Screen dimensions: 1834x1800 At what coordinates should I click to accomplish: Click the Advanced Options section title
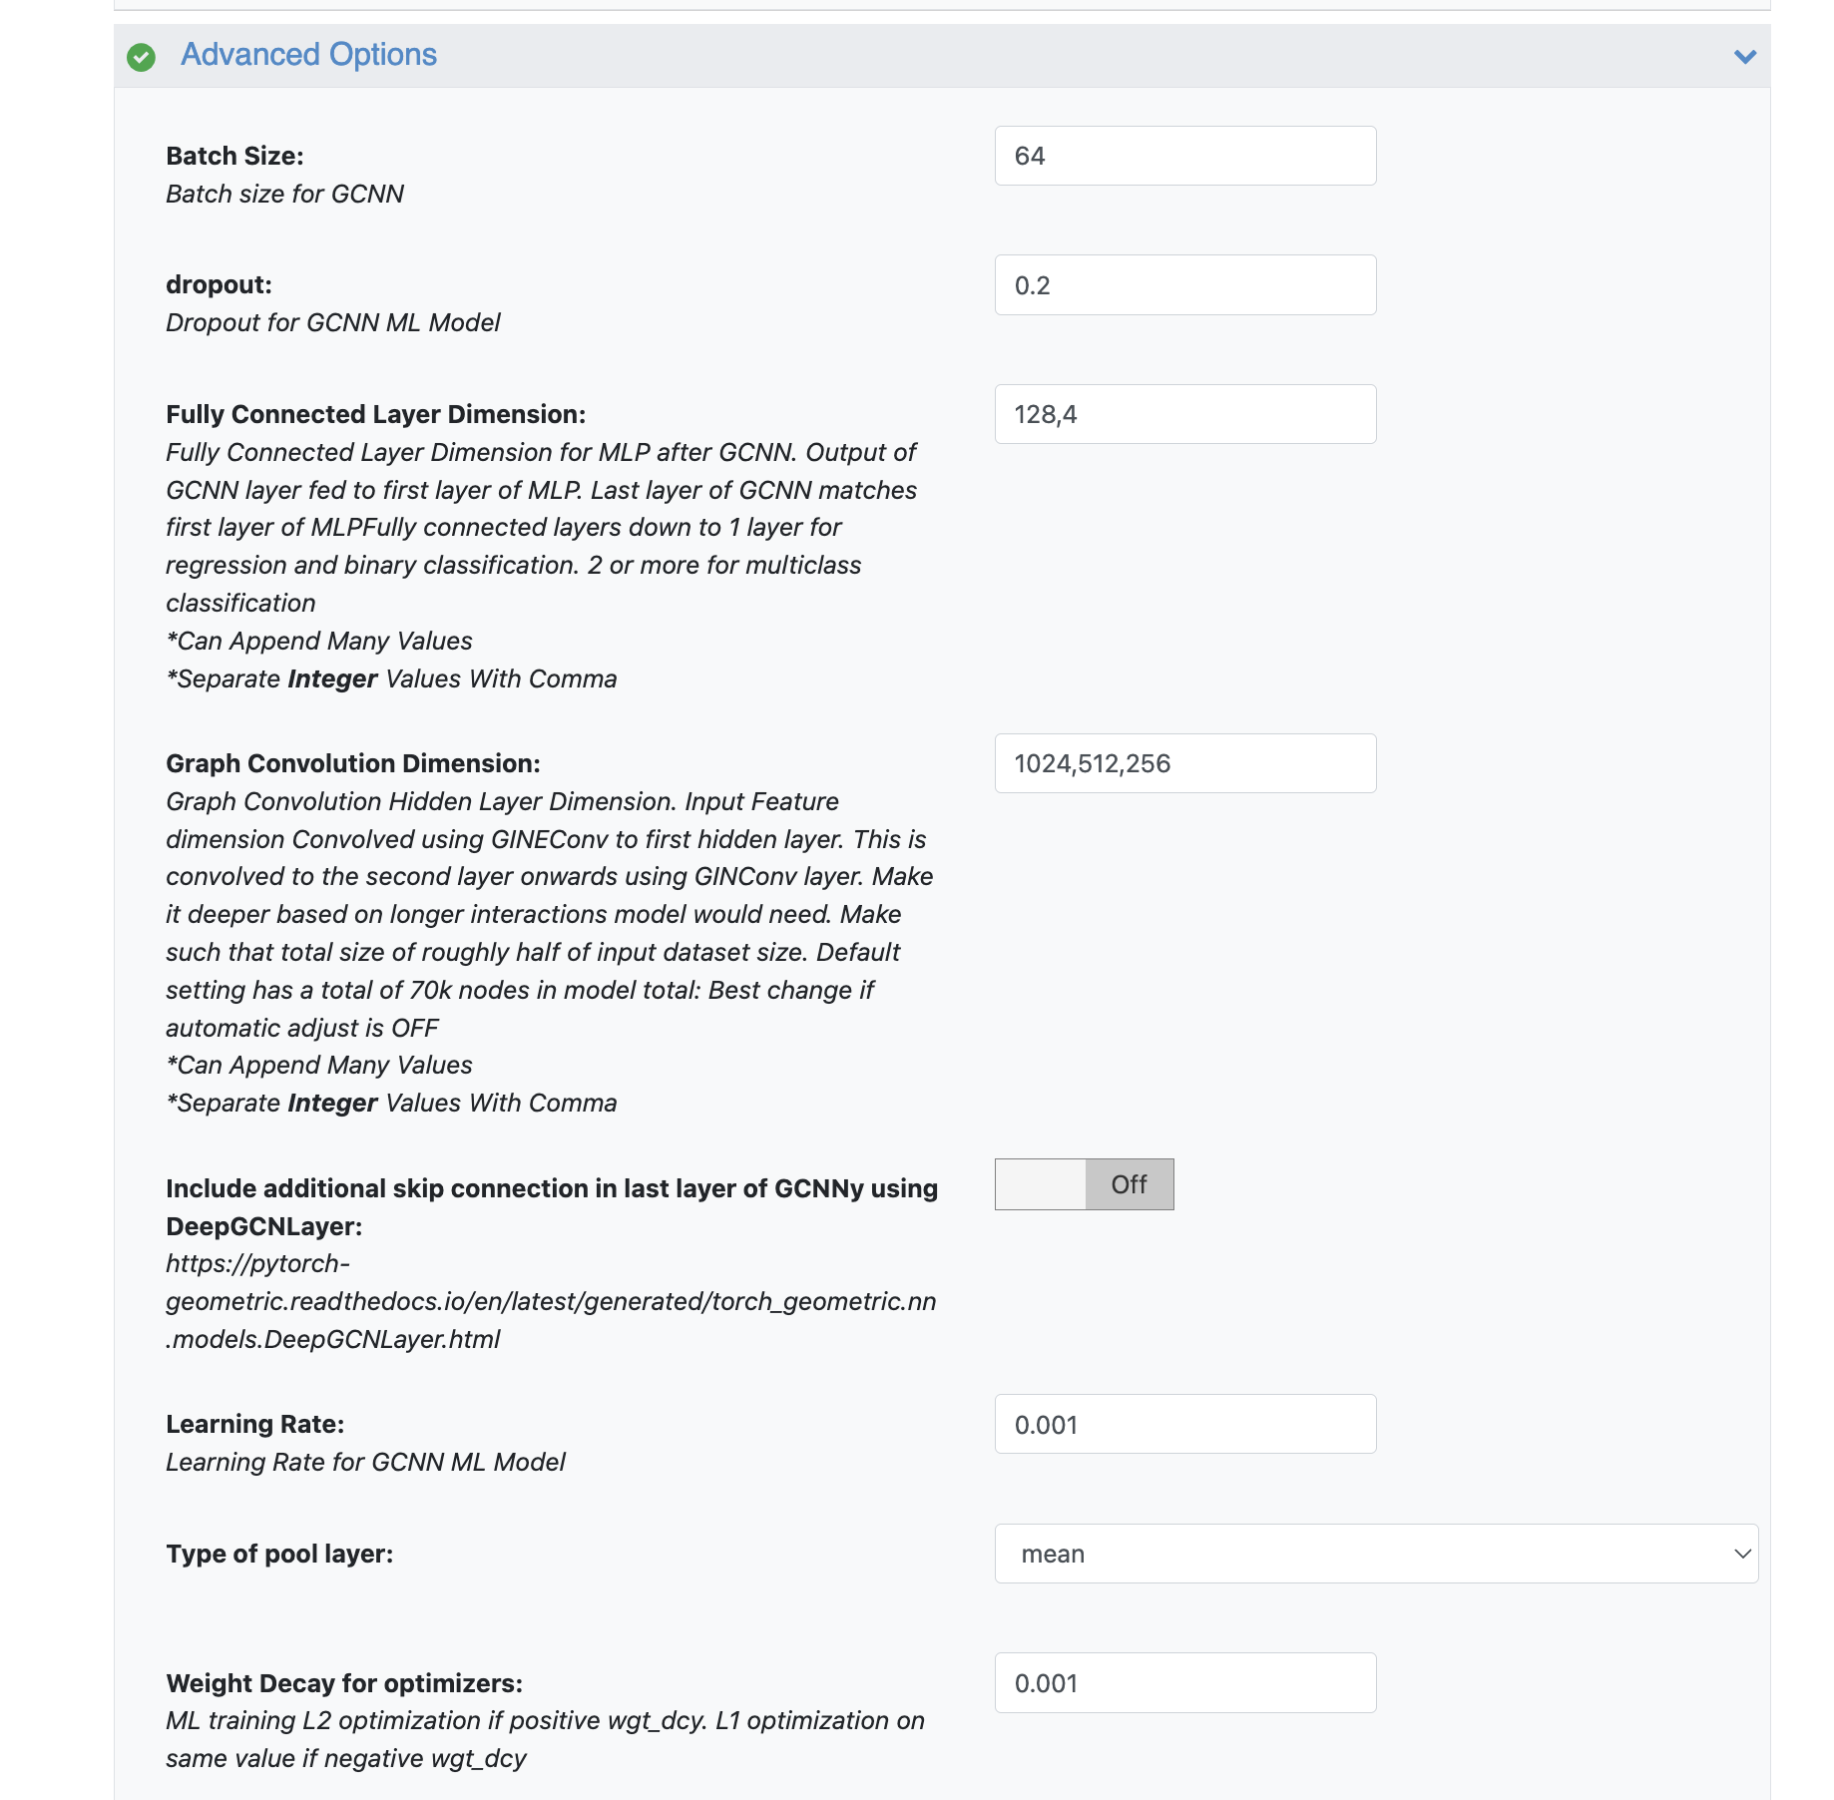point(308,55)
